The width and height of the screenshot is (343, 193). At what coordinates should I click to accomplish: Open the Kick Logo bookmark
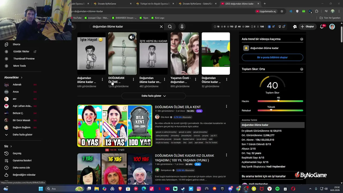tap(158, 18)
